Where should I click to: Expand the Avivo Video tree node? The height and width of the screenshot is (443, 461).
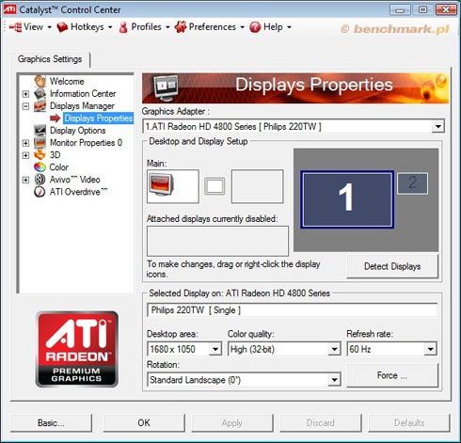25,180
